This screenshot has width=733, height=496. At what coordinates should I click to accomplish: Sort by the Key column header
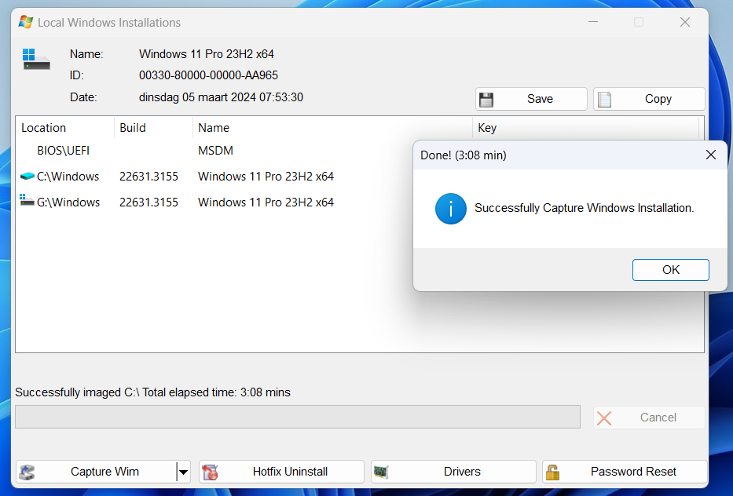(x=586, y=127)
